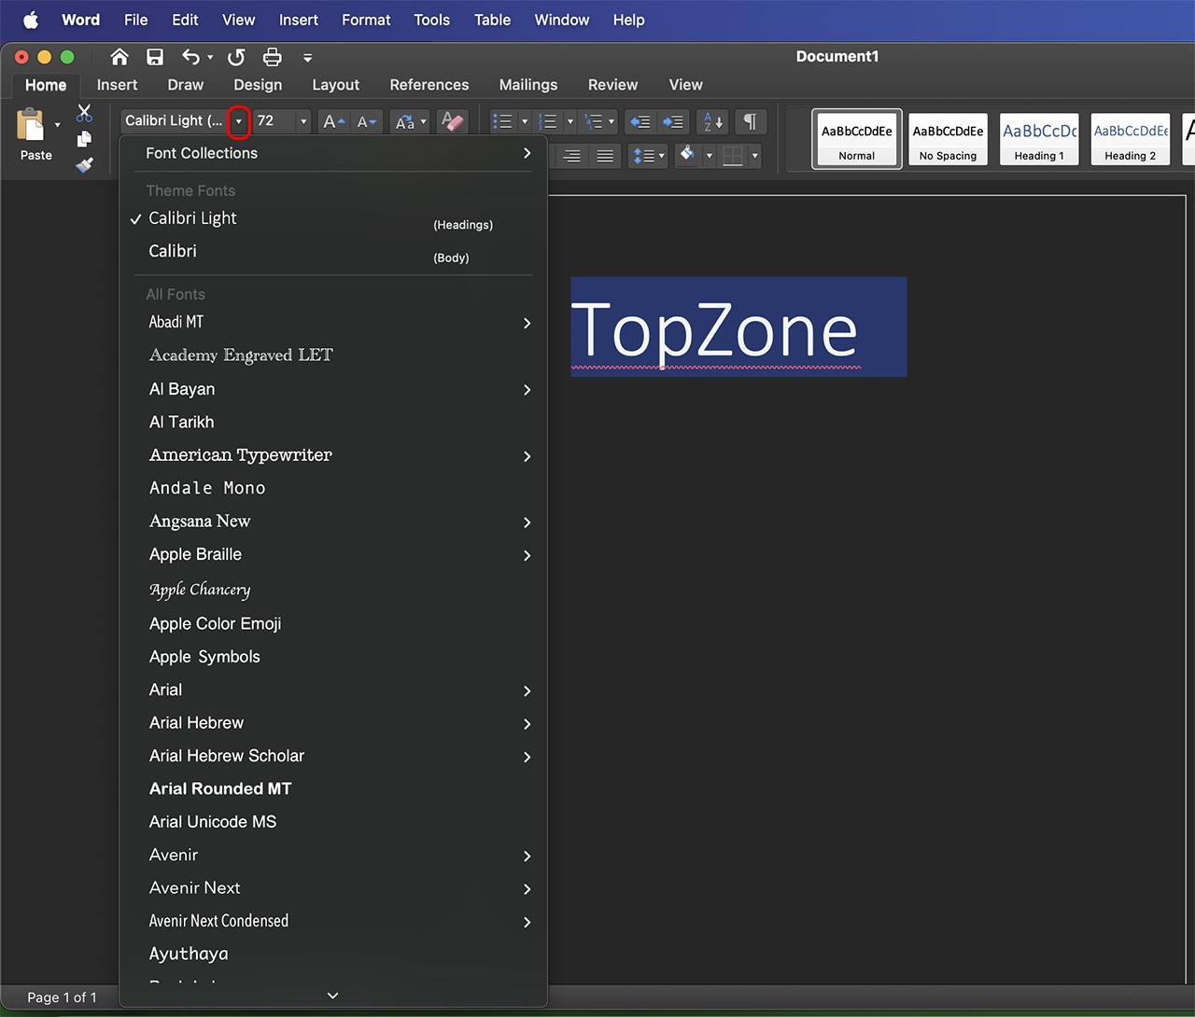Apply the Heading 1 style

1039,139
